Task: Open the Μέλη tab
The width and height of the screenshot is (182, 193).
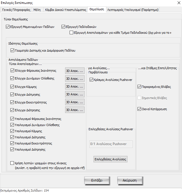Action: tap(37, 9)
